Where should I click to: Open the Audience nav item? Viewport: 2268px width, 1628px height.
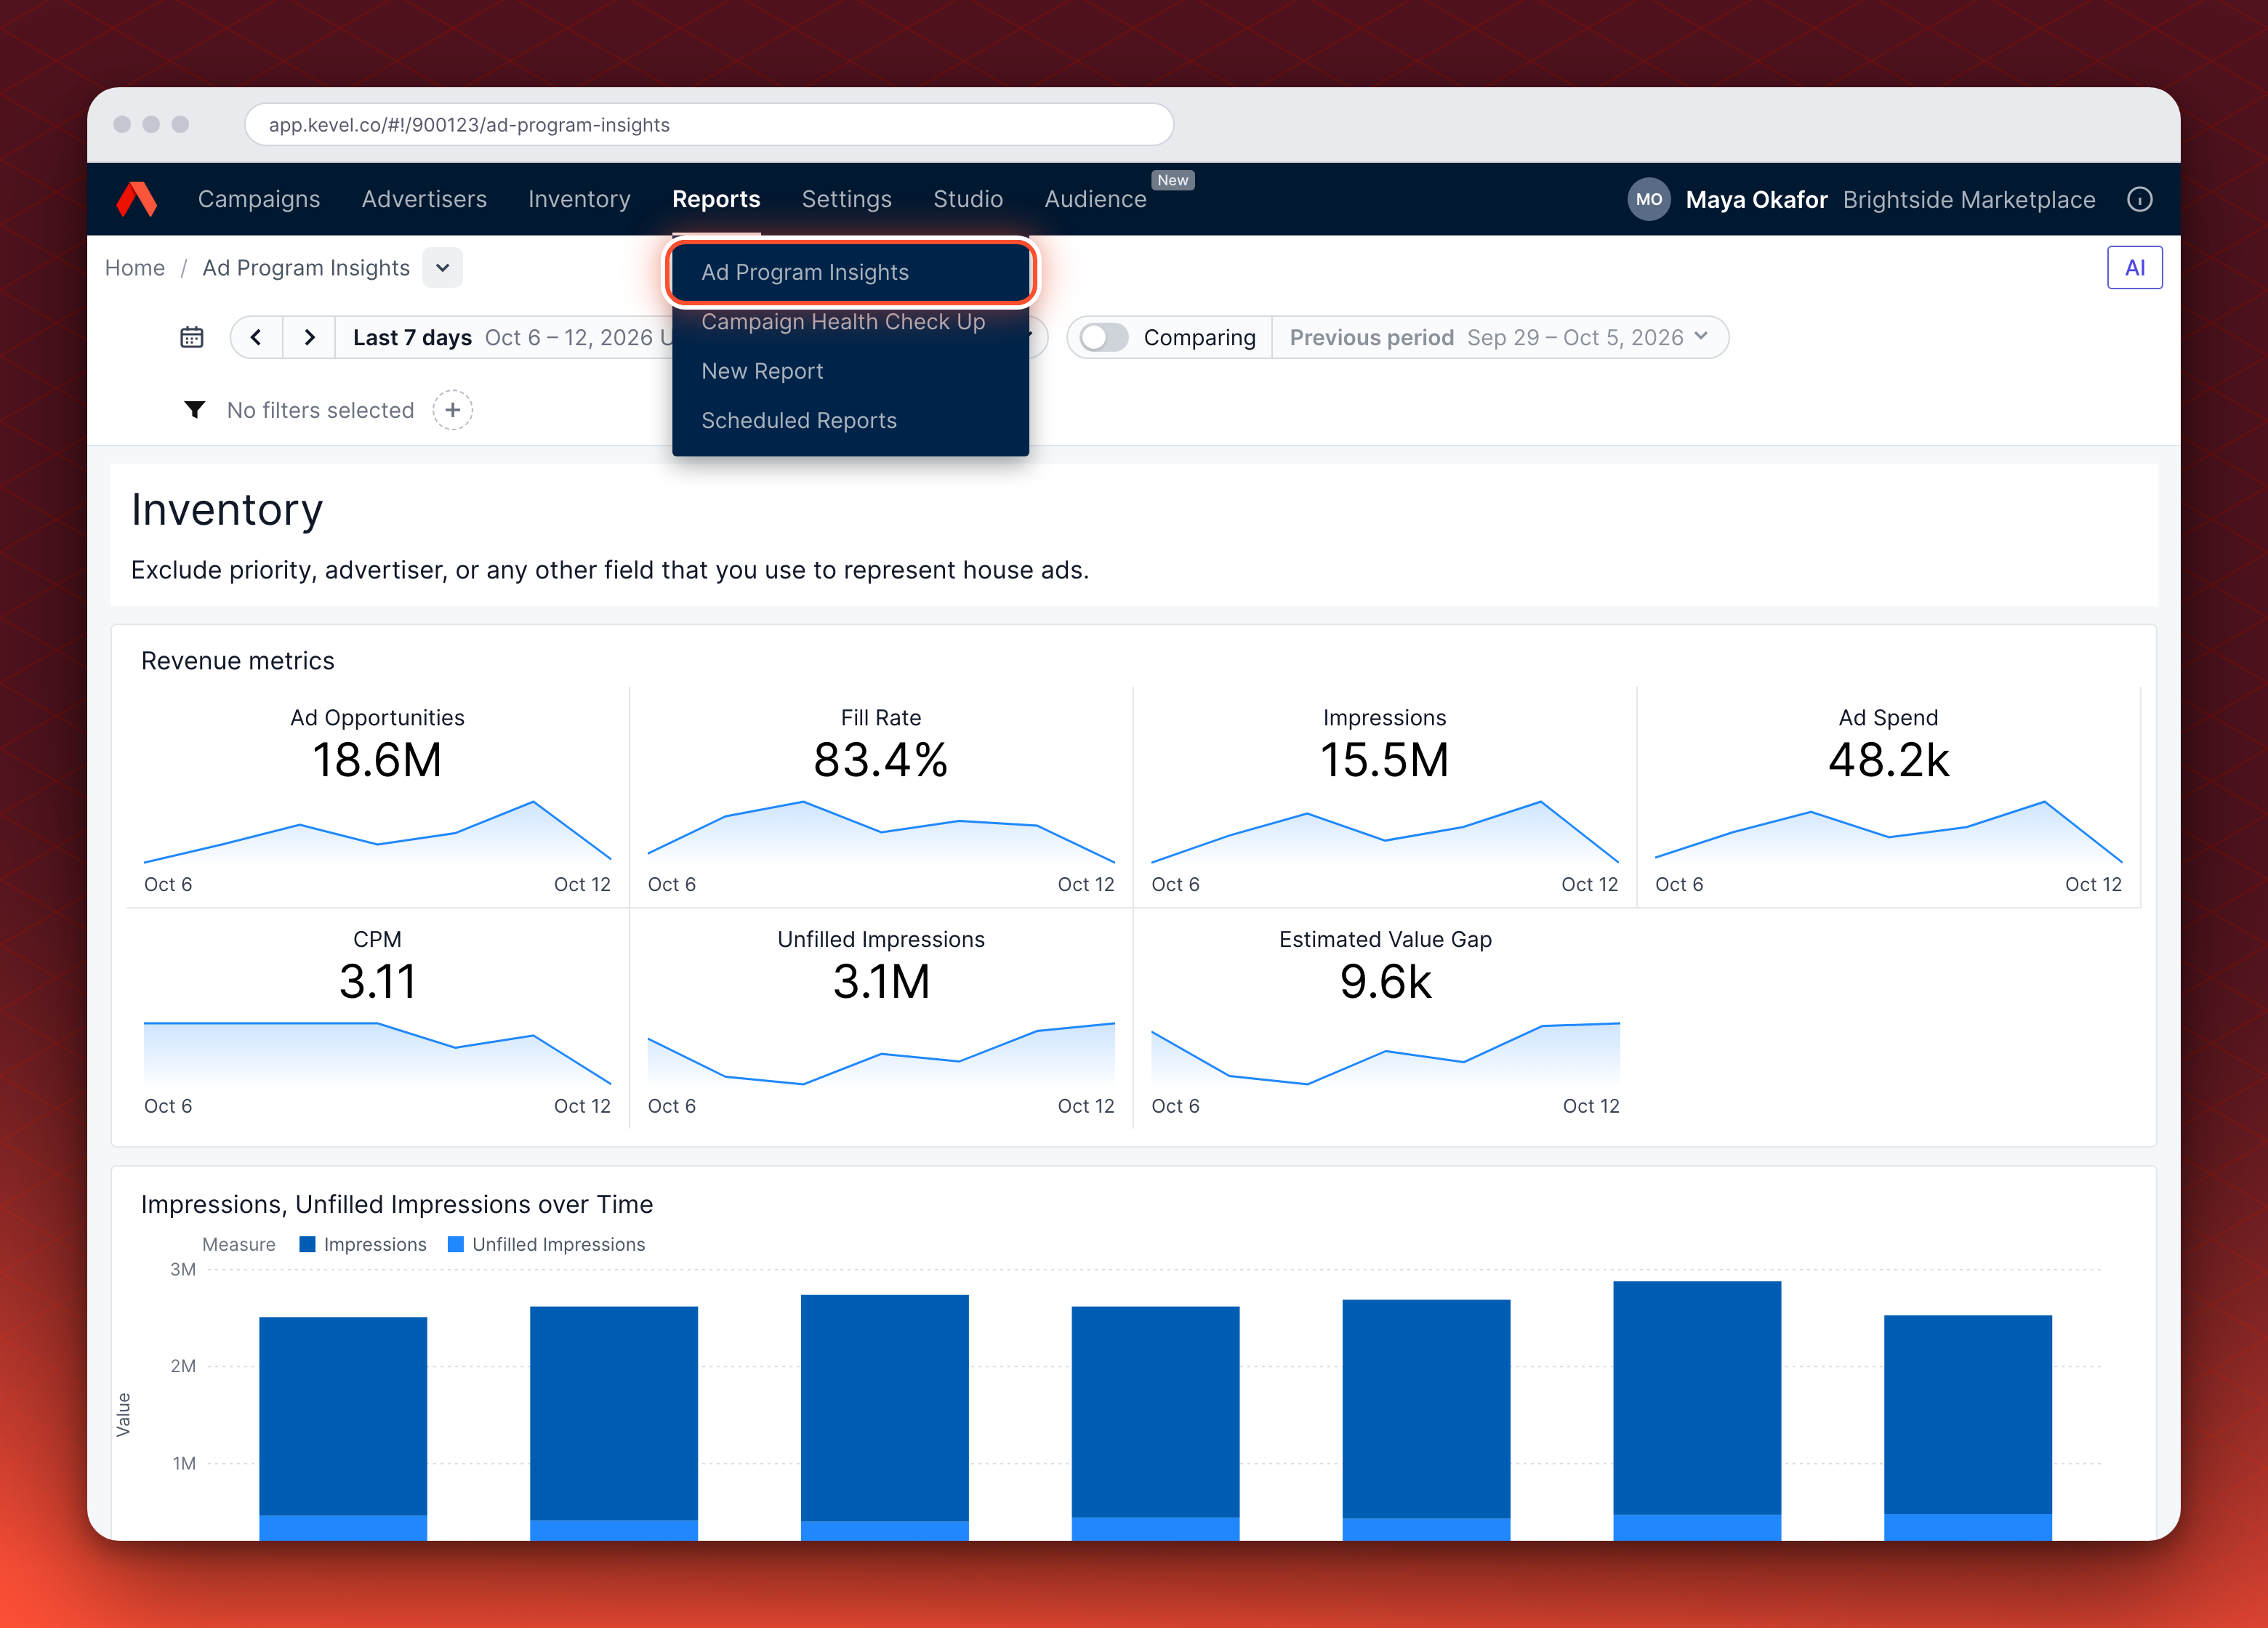pyautogui.click(x=1095, y=199)
